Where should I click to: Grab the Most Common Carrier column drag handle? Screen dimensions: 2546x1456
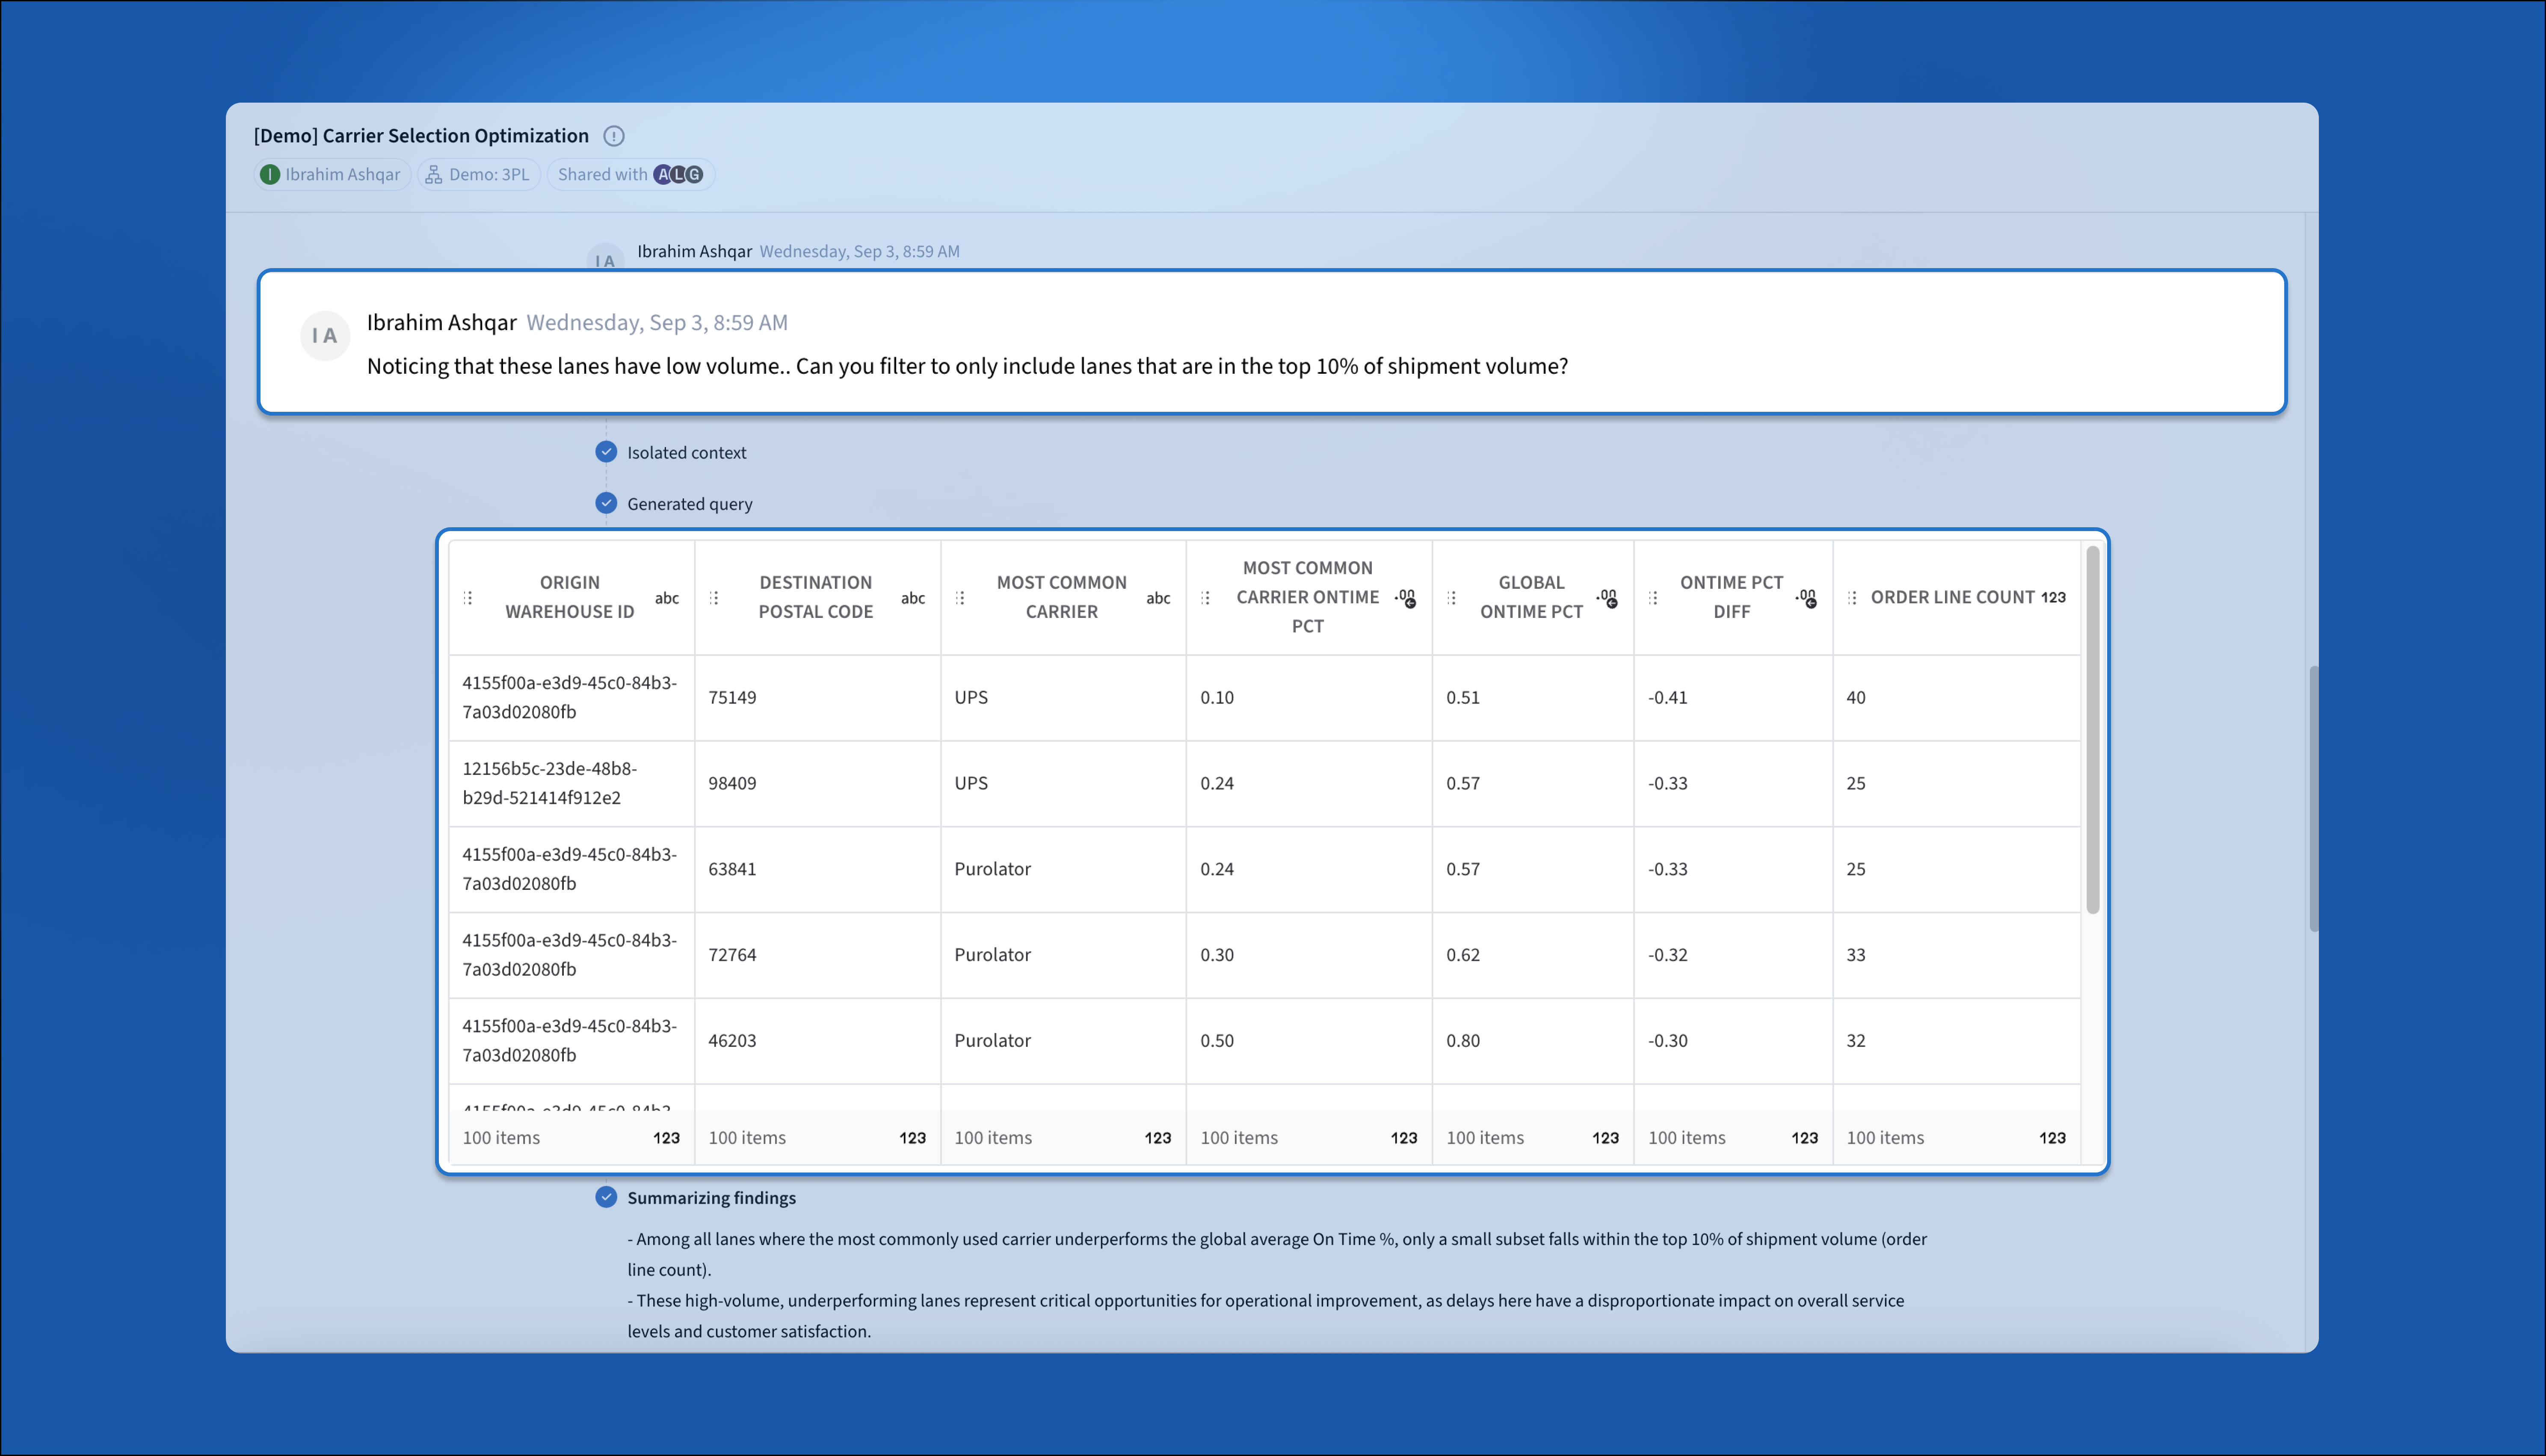click(x=960, y=598)
